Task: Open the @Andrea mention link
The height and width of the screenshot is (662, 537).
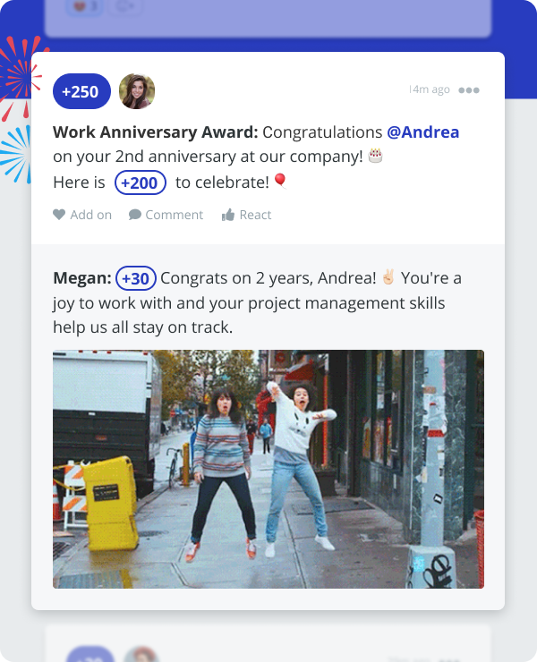Action: (423, 132)
